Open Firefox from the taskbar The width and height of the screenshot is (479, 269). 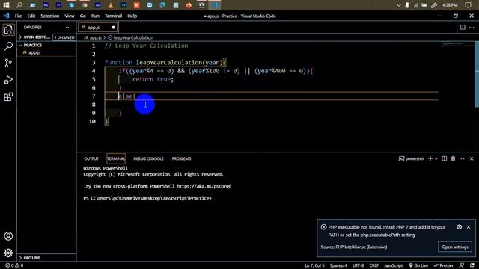(189, 5)
